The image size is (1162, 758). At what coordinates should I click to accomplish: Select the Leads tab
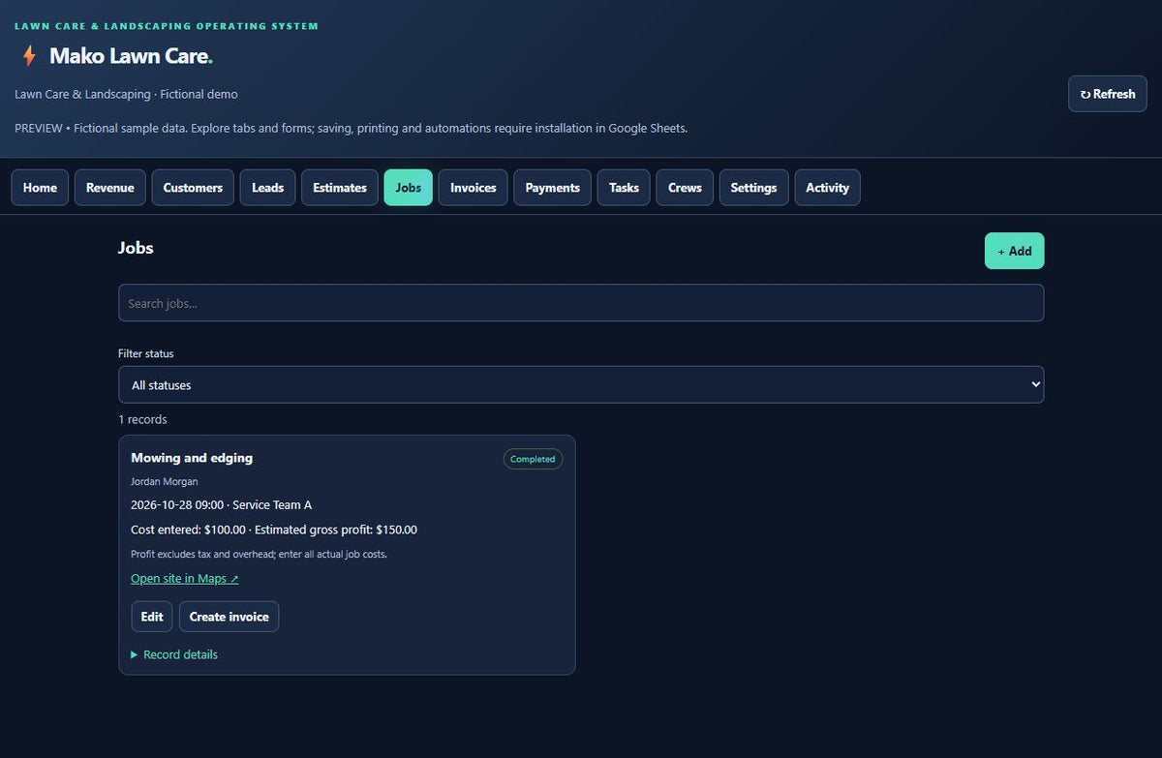(x=267, y=188)
